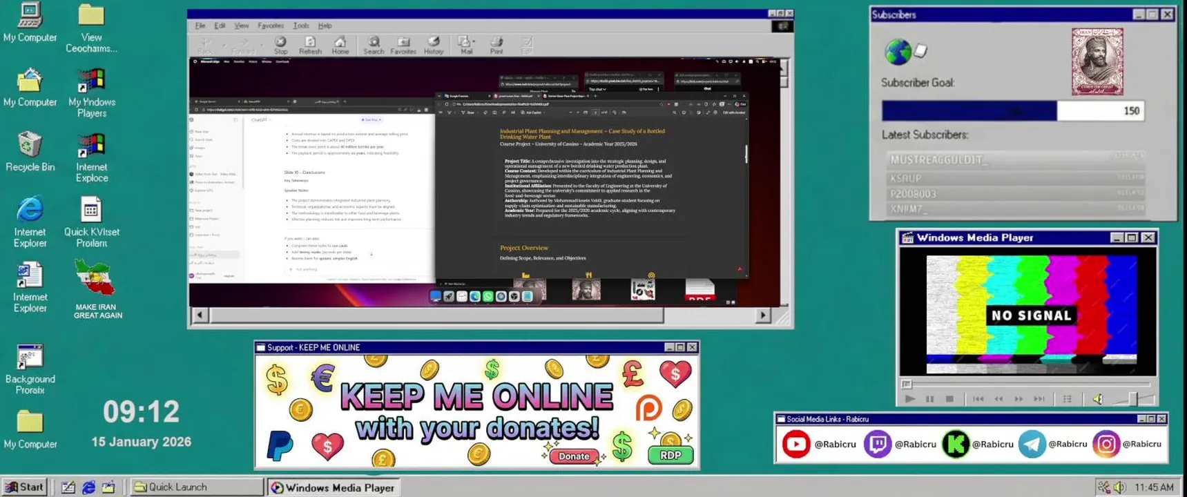The image size is (1187, 497).
Task: Click the Edit toolbar button with pencil icon
Action: coord(527,46)
